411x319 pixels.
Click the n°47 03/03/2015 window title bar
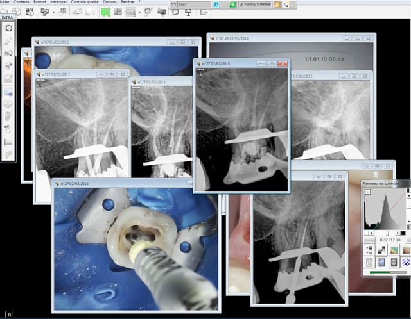point(116,42)
